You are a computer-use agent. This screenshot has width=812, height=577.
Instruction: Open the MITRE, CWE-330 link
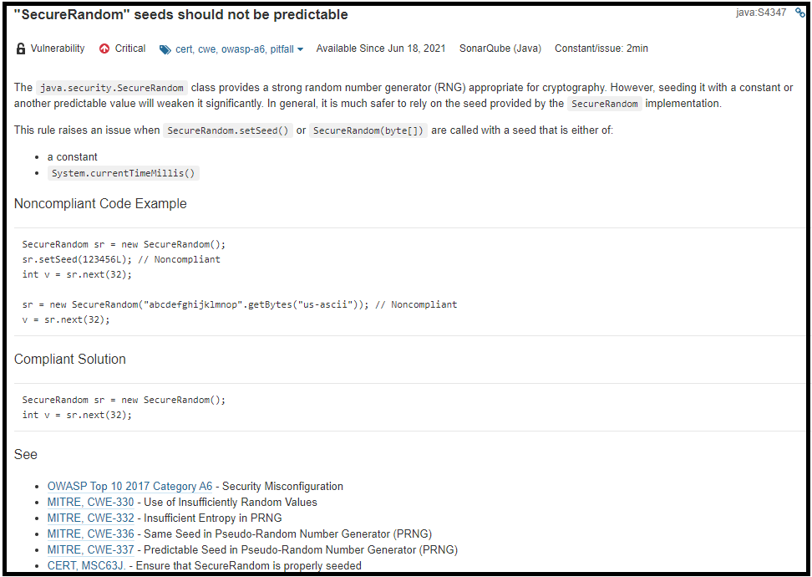90,502
